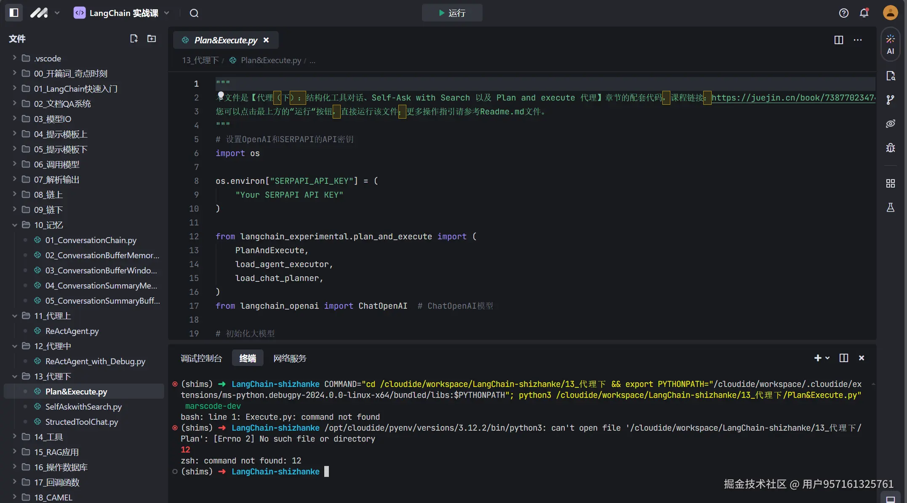Click the debug bug icon in right sidebar

click(890, 148)
